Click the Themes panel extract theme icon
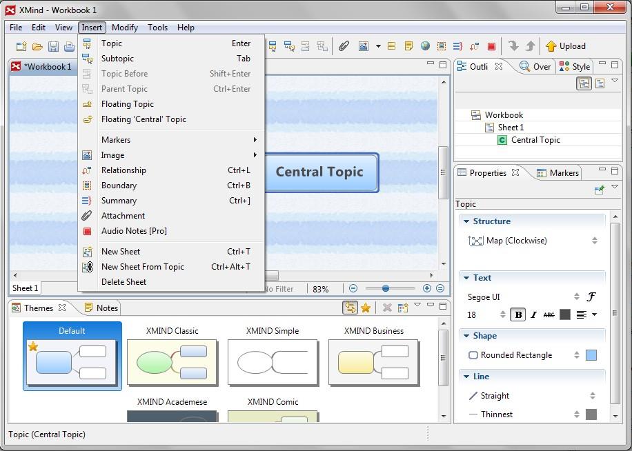 click(403, 308)
